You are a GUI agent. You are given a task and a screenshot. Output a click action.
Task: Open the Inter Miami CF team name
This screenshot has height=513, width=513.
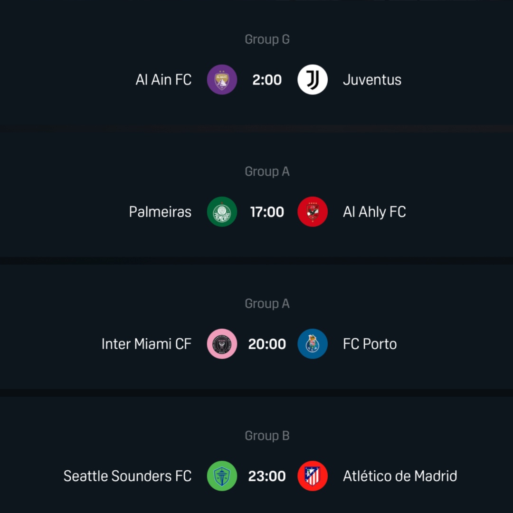coord(146,343)
